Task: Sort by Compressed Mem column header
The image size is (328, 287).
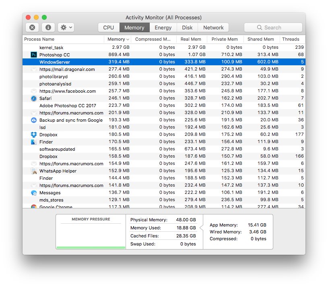Action: click(x=154, y=39)
